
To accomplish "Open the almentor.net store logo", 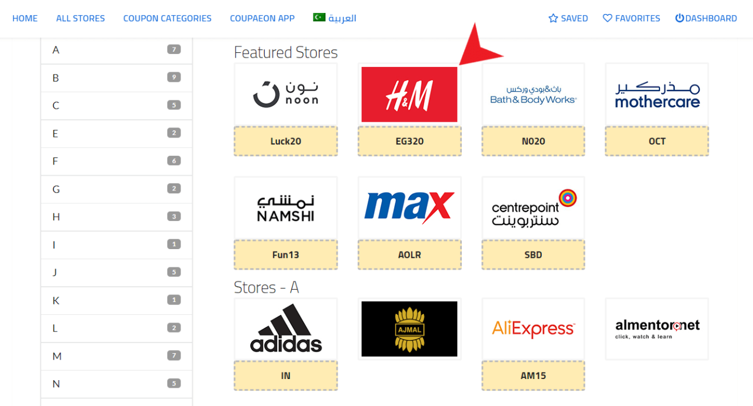I will pyautogui.click(x=657, y=329).
